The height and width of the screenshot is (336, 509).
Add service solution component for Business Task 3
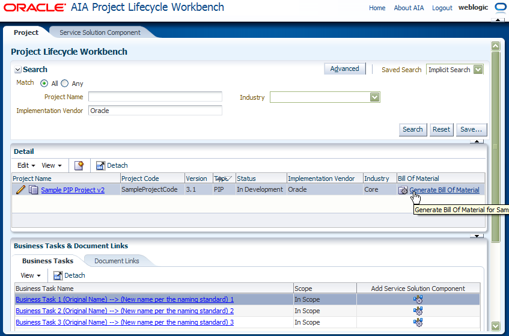[418, 322]
